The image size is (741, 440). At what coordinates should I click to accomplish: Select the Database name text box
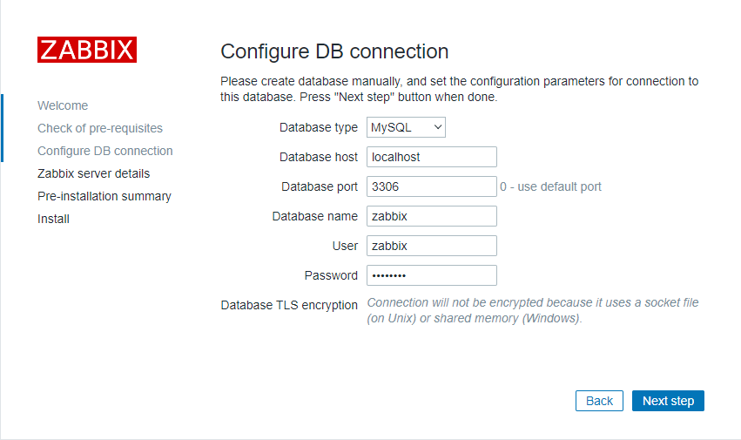pyautogui.click(x=431, y=216)
